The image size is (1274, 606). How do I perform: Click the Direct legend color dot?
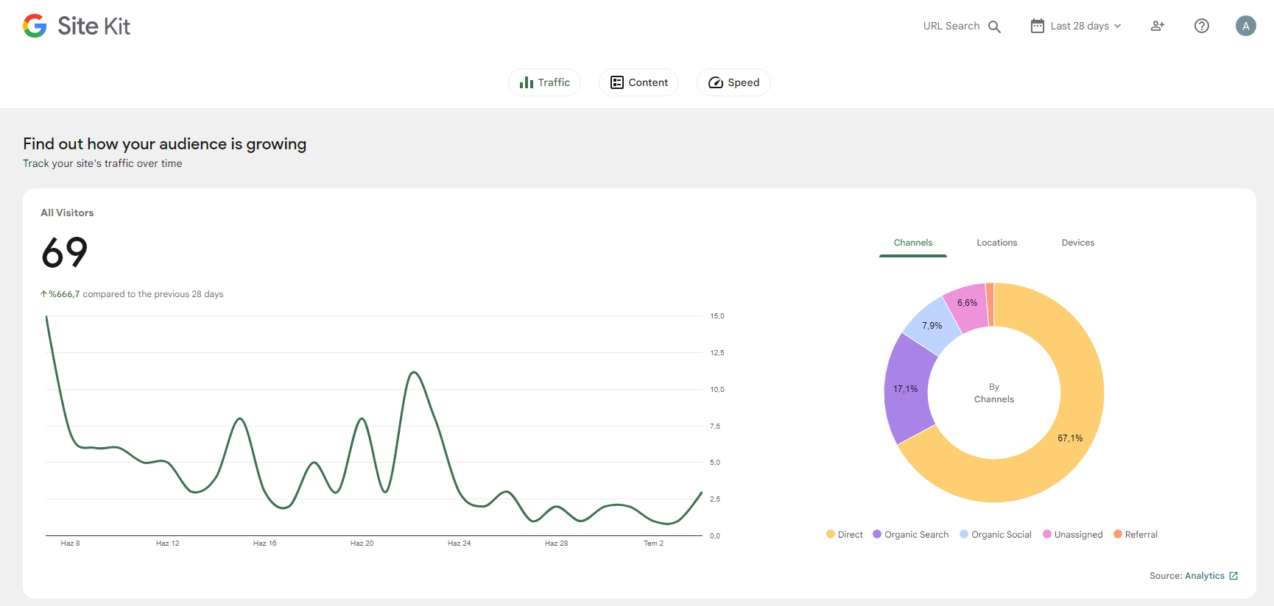[831, 535]
